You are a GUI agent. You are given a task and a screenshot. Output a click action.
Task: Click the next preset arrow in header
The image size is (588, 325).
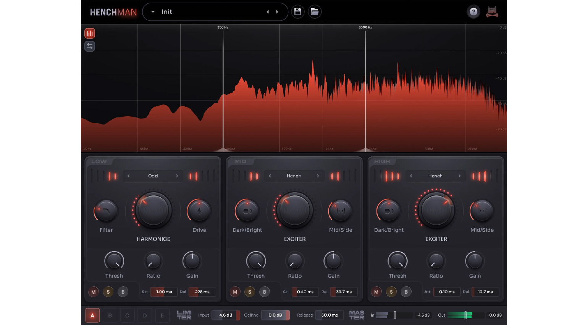coord(277,12)
